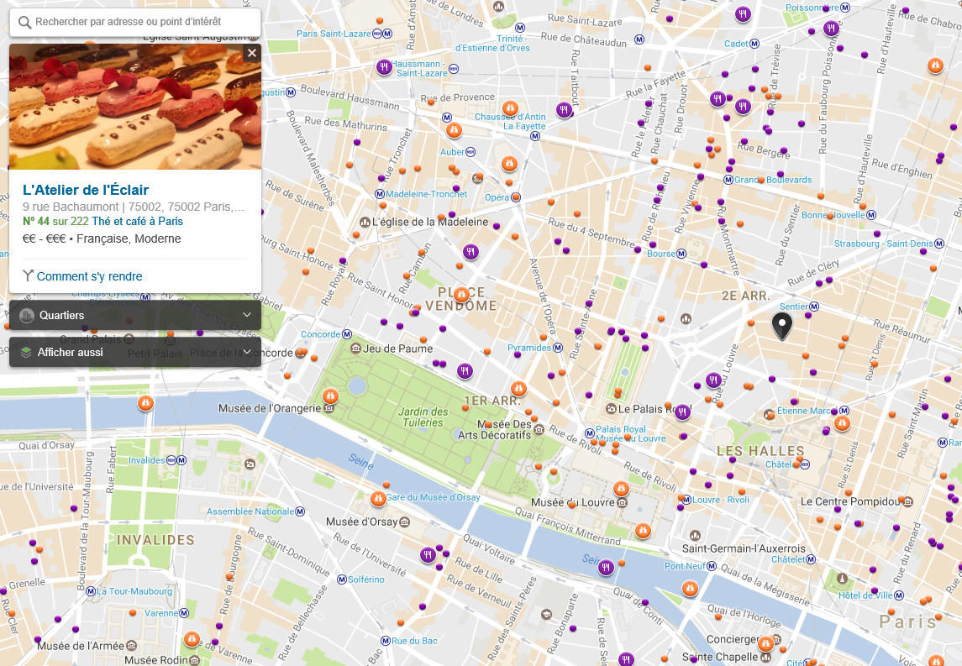Click the 'Jeu de Paume' map label

coord(397,349)
